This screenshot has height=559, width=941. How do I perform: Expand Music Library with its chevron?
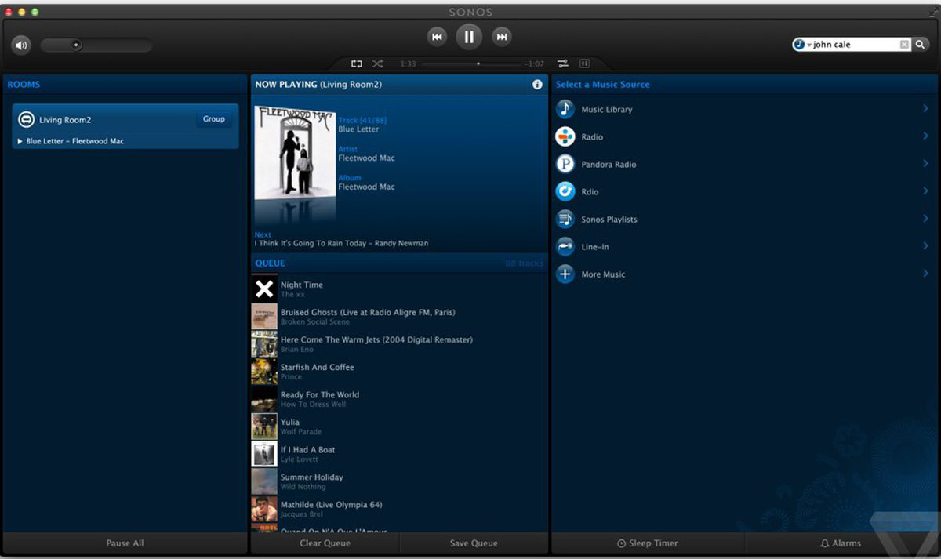[925, 109]
